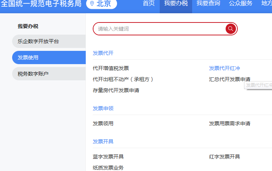Screen dimensions: 272x171
Task: Open the 发票用票需求申请 link
Action: point(230,123)
